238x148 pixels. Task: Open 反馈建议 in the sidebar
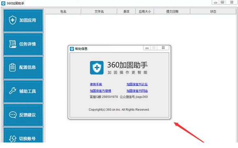(23, 115)
